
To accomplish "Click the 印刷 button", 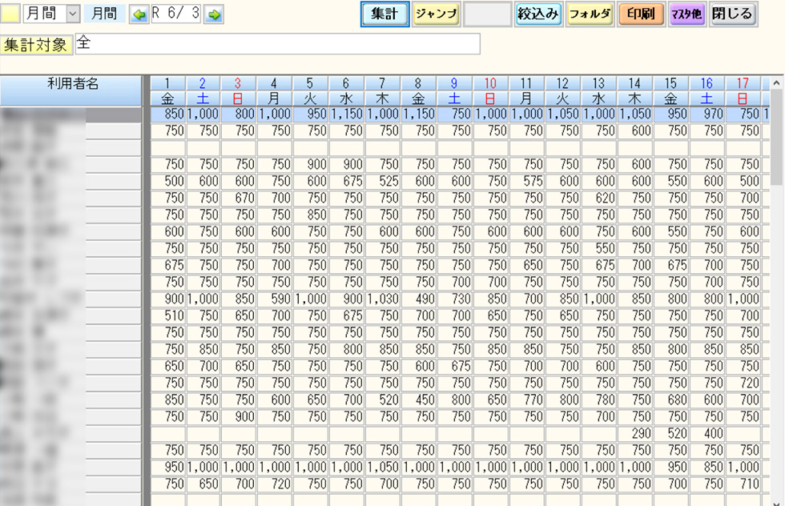I will (x=641, y=14).
